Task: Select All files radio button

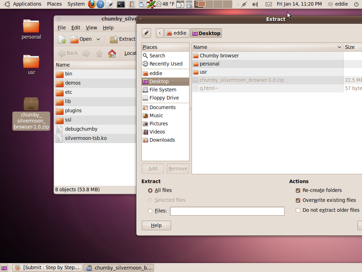Action: coord(150,190)
